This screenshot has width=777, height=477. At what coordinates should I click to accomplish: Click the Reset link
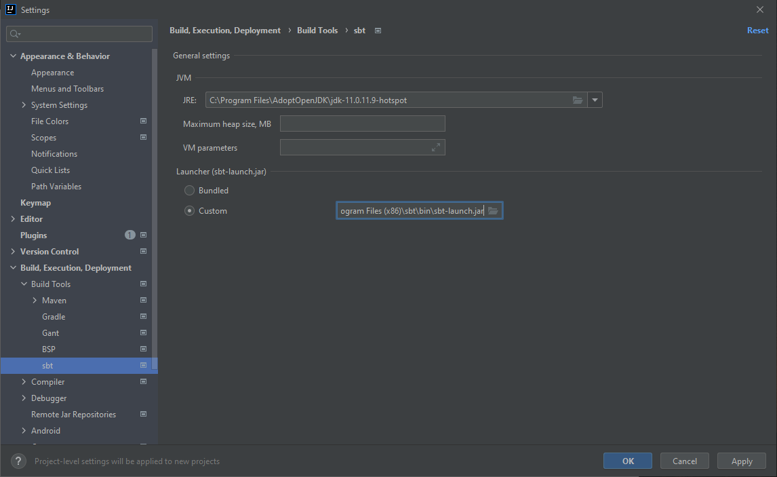[x=757, y=31]
